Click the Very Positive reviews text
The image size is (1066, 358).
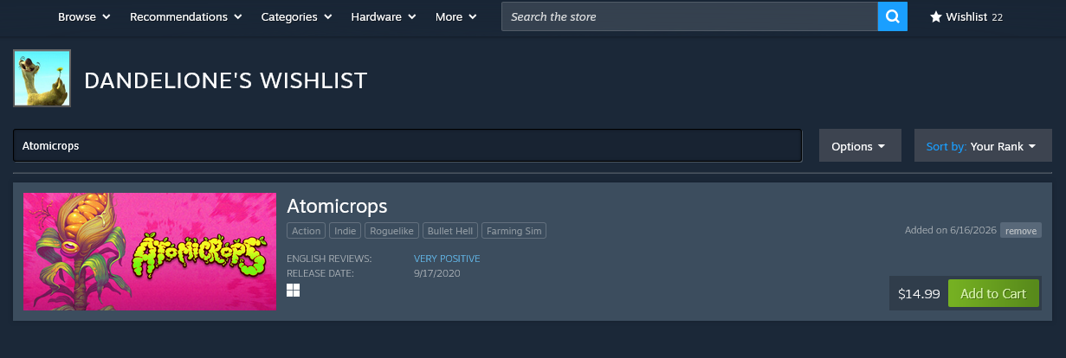tap(447, 259)
